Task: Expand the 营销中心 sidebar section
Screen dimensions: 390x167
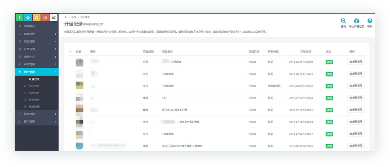Action: [37, 57]
